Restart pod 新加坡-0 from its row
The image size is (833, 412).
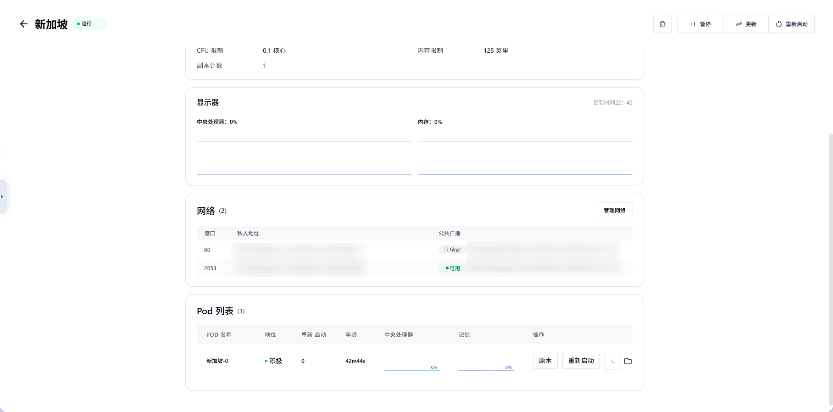click(581, 361)
